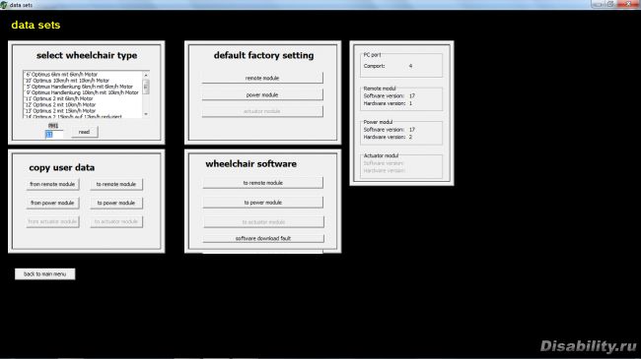Screen dimensions: 641x359
Task: Click the list scroll-up arrow
Action: tap(146, 75)
